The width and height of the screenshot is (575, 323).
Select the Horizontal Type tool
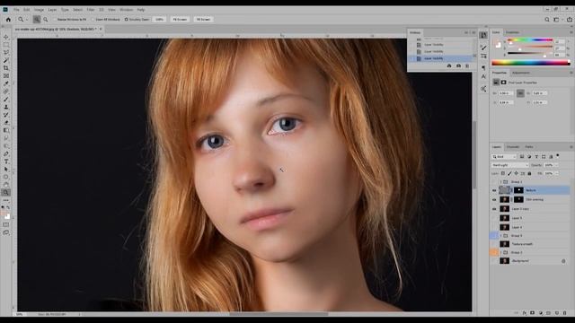6,161
